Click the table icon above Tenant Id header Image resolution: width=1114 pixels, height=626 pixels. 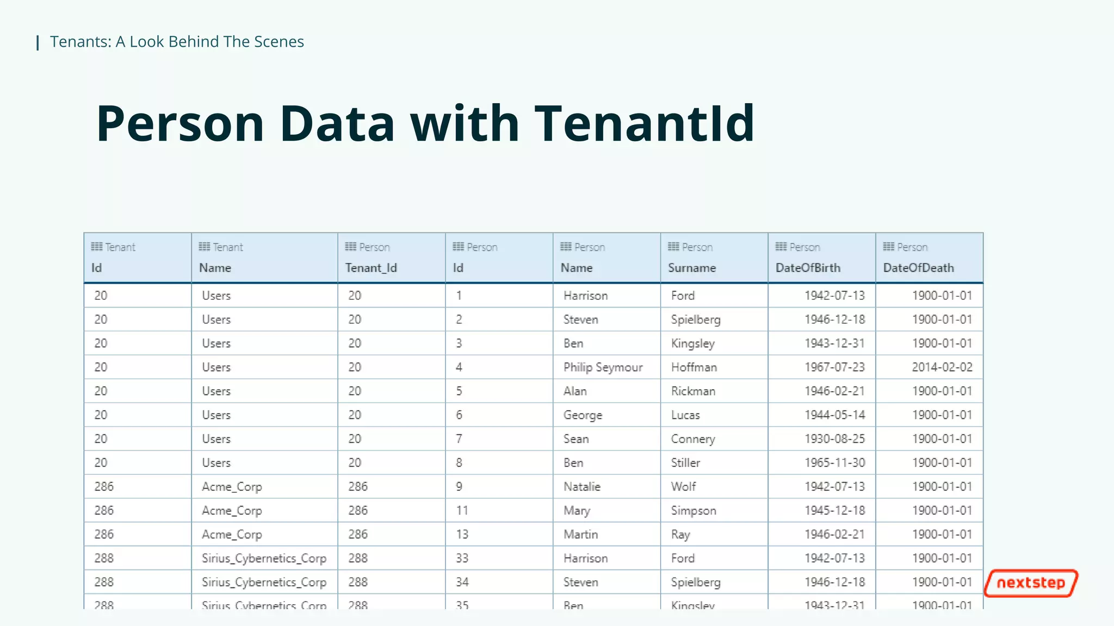click(x=97, y=247)
